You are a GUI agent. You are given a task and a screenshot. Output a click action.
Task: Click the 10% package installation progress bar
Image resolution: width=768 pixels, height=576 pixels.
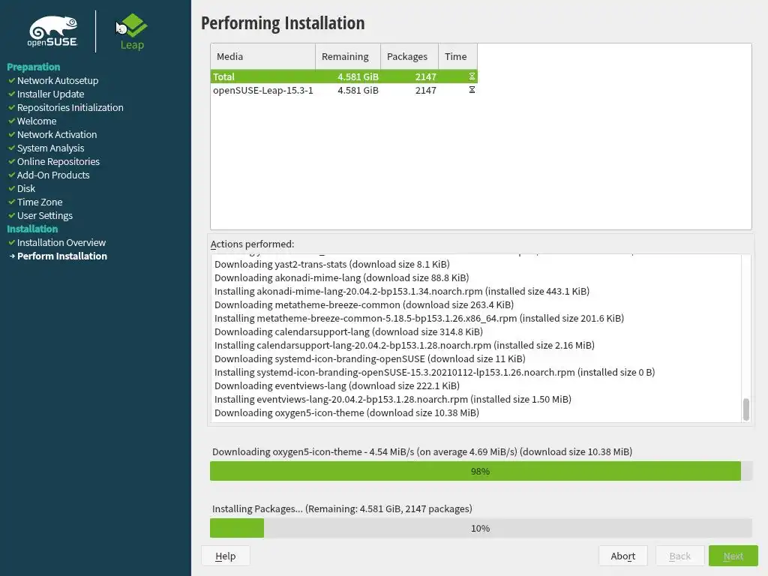(x=481, y=528)
